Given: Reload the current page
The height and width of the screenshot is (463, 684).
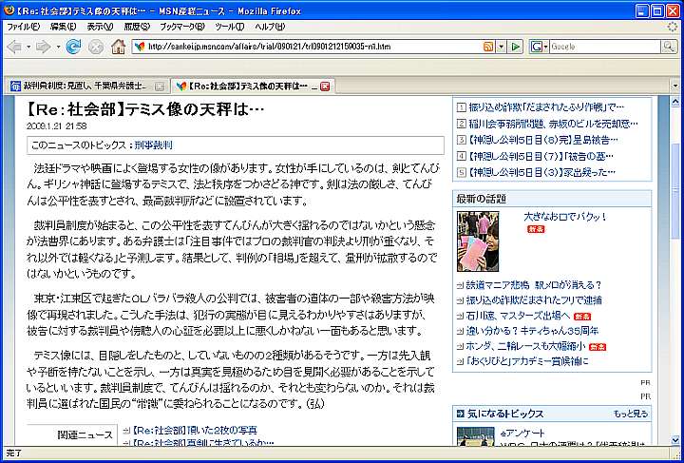Looking at the screenshot, I should [x=73, y=47].
